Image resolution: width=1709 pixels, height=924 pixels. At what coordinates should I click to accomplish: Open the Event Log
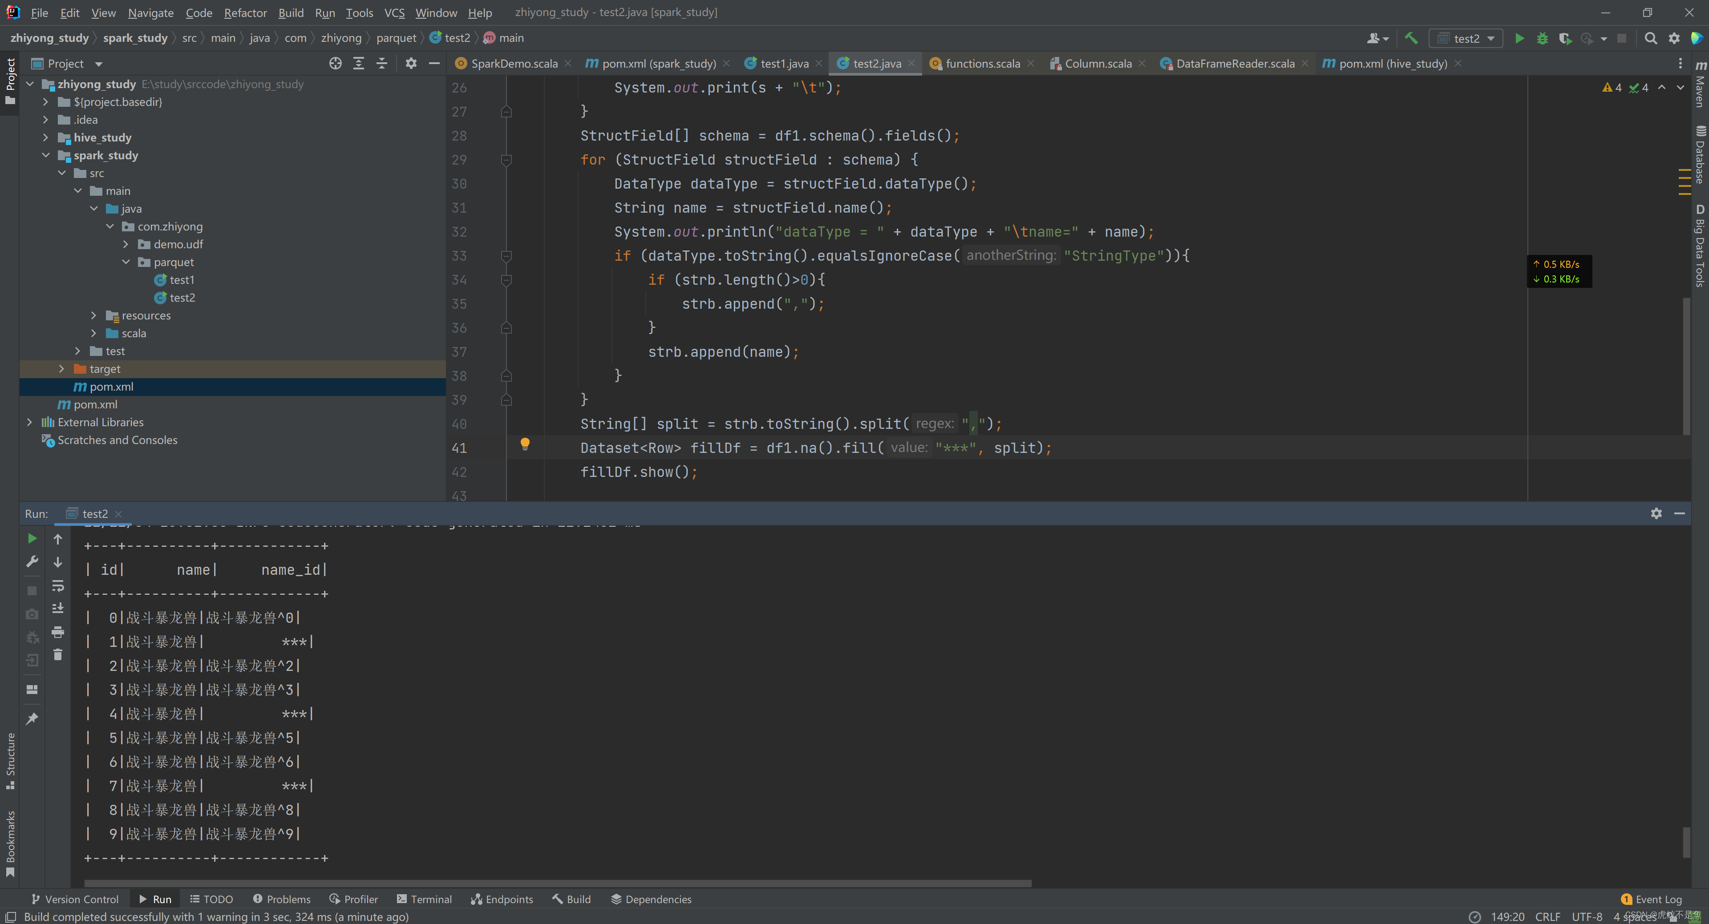pos(1651,899)
